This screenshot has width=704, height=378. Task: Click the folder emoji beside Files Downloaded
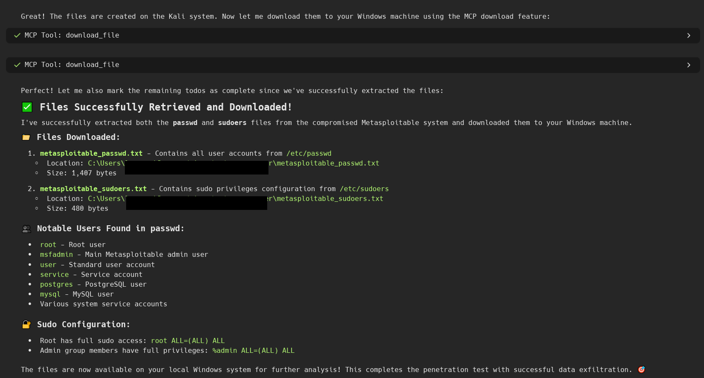coord(26,137)
